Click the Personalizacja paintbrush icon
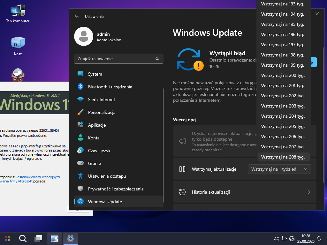Screen dimensions: 327x245 point(80,112)
